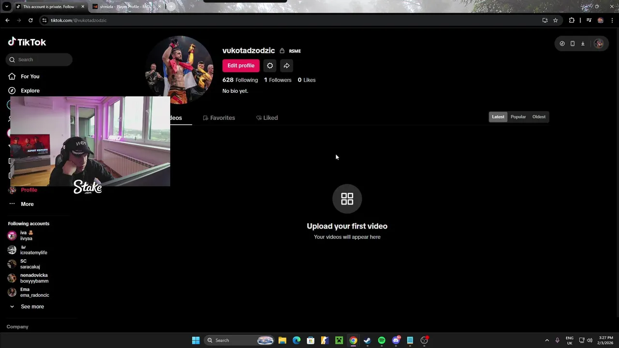Bookmark this page with star icon
The width and height of the screenshot is (619, 348).
click(x=556, y=20)
